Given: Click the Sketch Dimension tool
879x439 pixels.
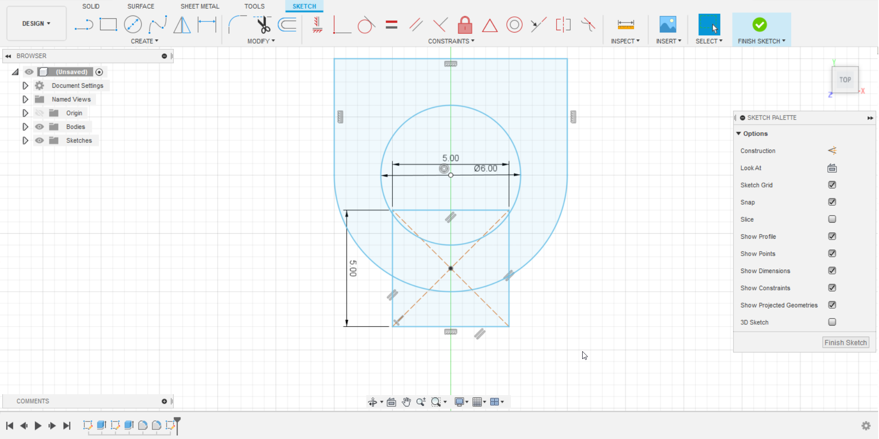Looking at the screenshot, I should (207, 25).
